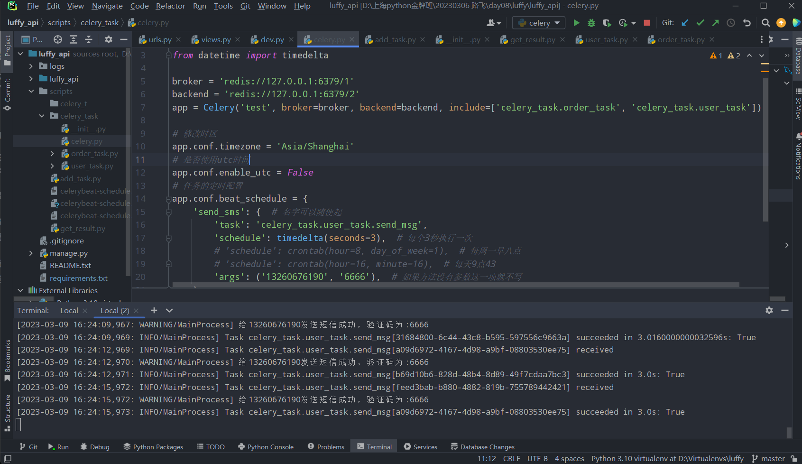Open Project panel settings gear
Image resolution: width=802 pixels, height=464 pixels.
(109, 39)
